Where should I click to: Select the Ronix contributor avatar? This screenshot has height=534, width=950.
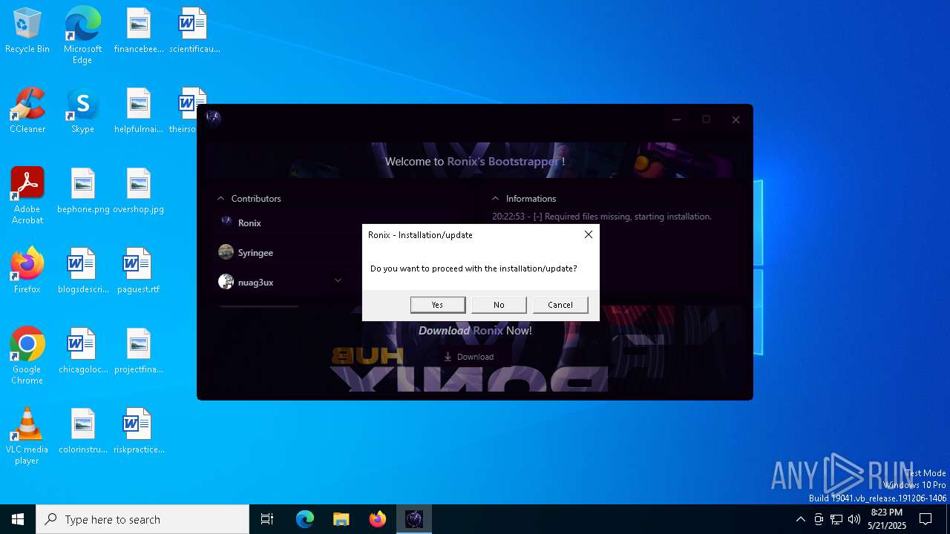click(226, 222)
